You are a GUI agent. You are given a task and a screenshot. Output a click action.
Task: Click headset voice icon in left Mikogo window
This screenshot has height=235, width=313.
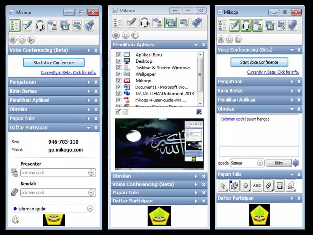click(40, 25)
